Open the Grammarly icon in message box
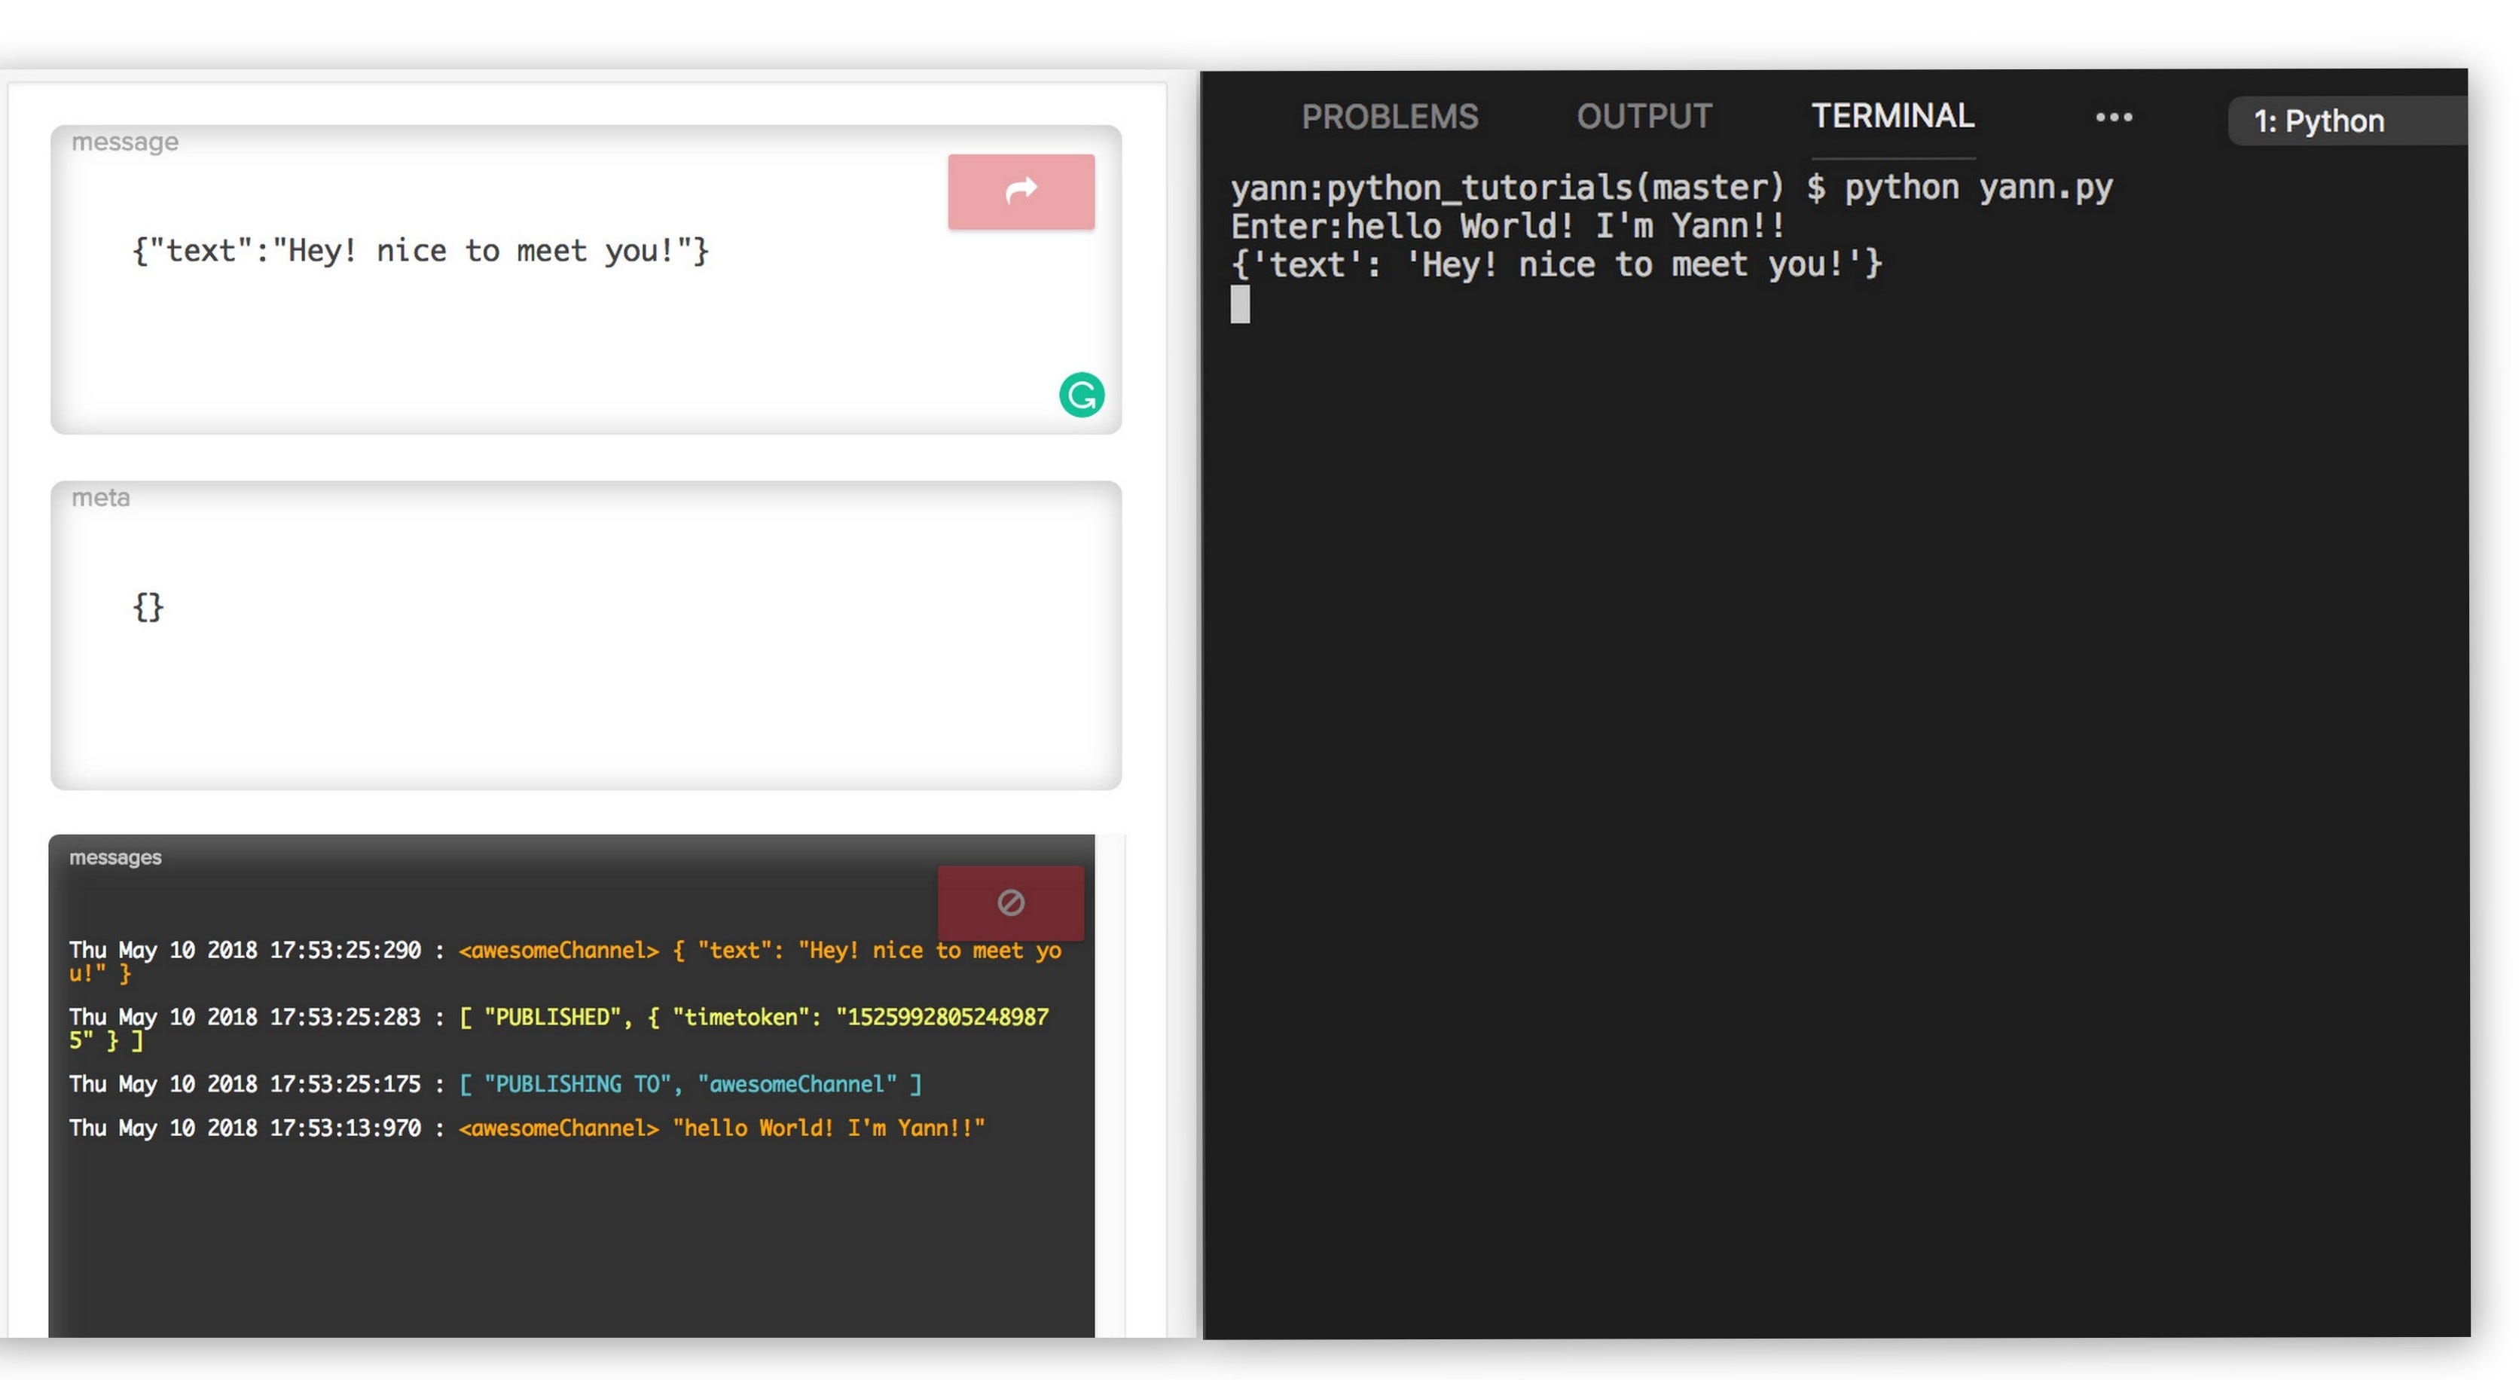This screenshot has height=1380, width=2519. [1082, 395]
